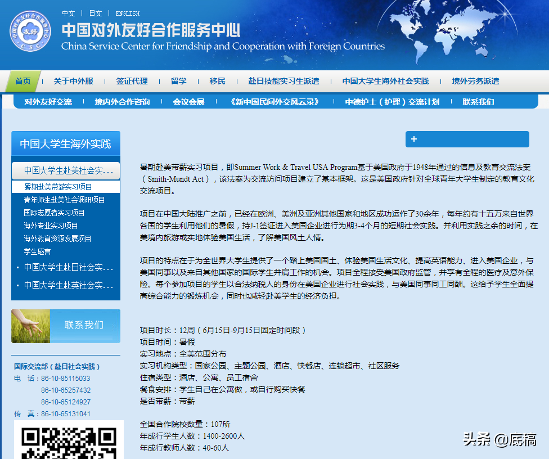This screenshot has width=549, height=459.
Task: Open the 签证代理 menu item
Action: click(132, 80)
